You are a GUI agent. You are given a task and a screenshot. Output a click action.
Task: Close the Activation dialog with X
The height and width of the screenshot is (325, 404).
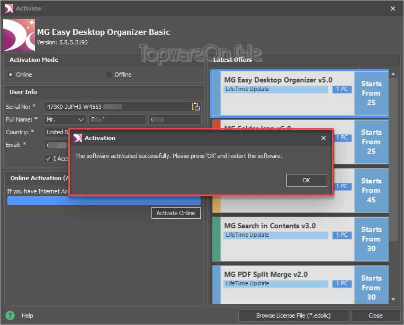[324, 138]
